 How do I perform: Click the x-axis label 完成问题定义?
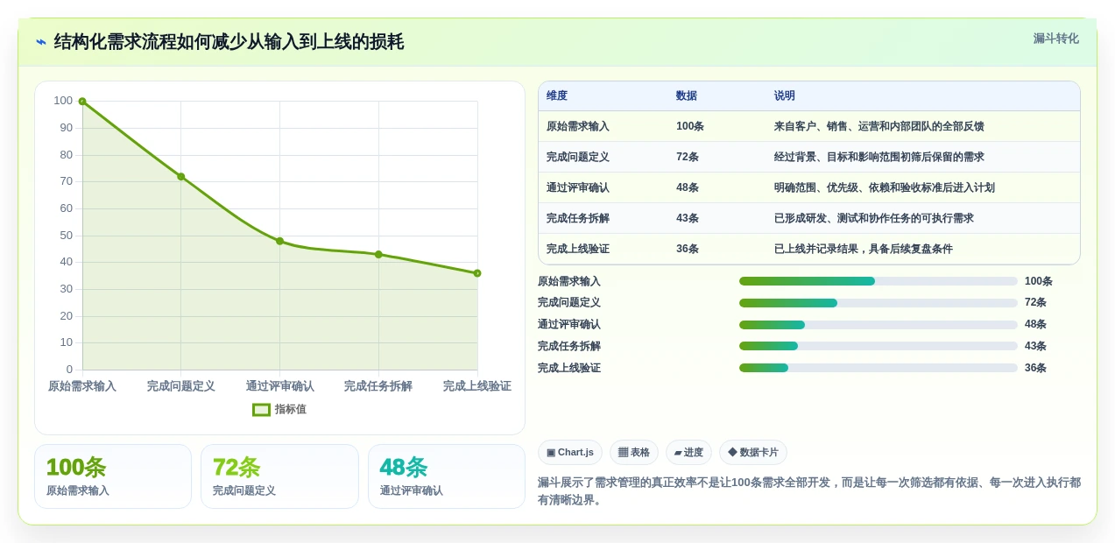tap(181, 386)
